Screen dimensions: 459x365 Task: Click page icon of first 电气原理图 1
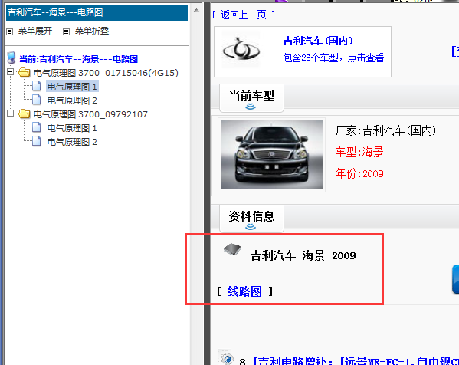point(36,86)
